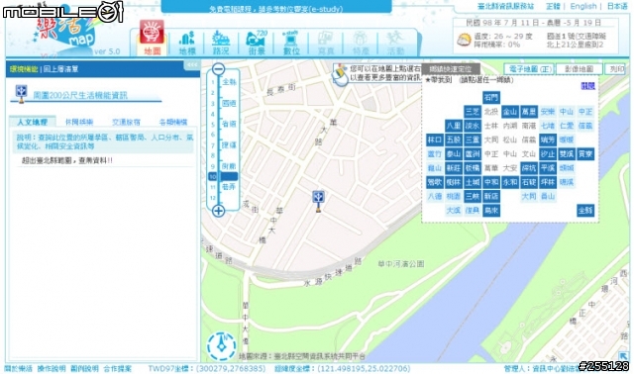The height and width of the screenshot is (374, 634).
Task: Switch to the 交通旅宿 tab
Action: (126, 122)
